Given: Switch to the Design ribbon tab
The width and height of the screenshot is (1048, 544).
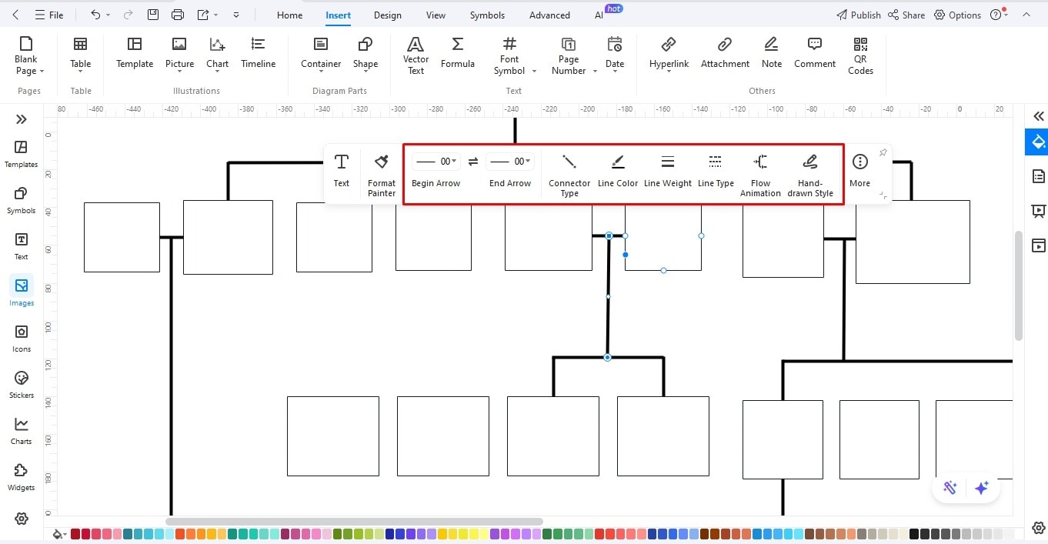Looking at the screenshot, I should tap(387, 15).
